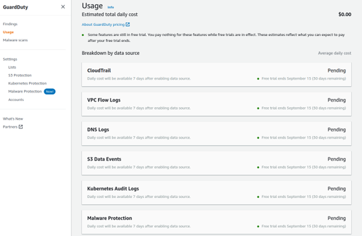Click free trial end date on the DNS Logs card
The image size is (362, 236).
pos(303,138)
